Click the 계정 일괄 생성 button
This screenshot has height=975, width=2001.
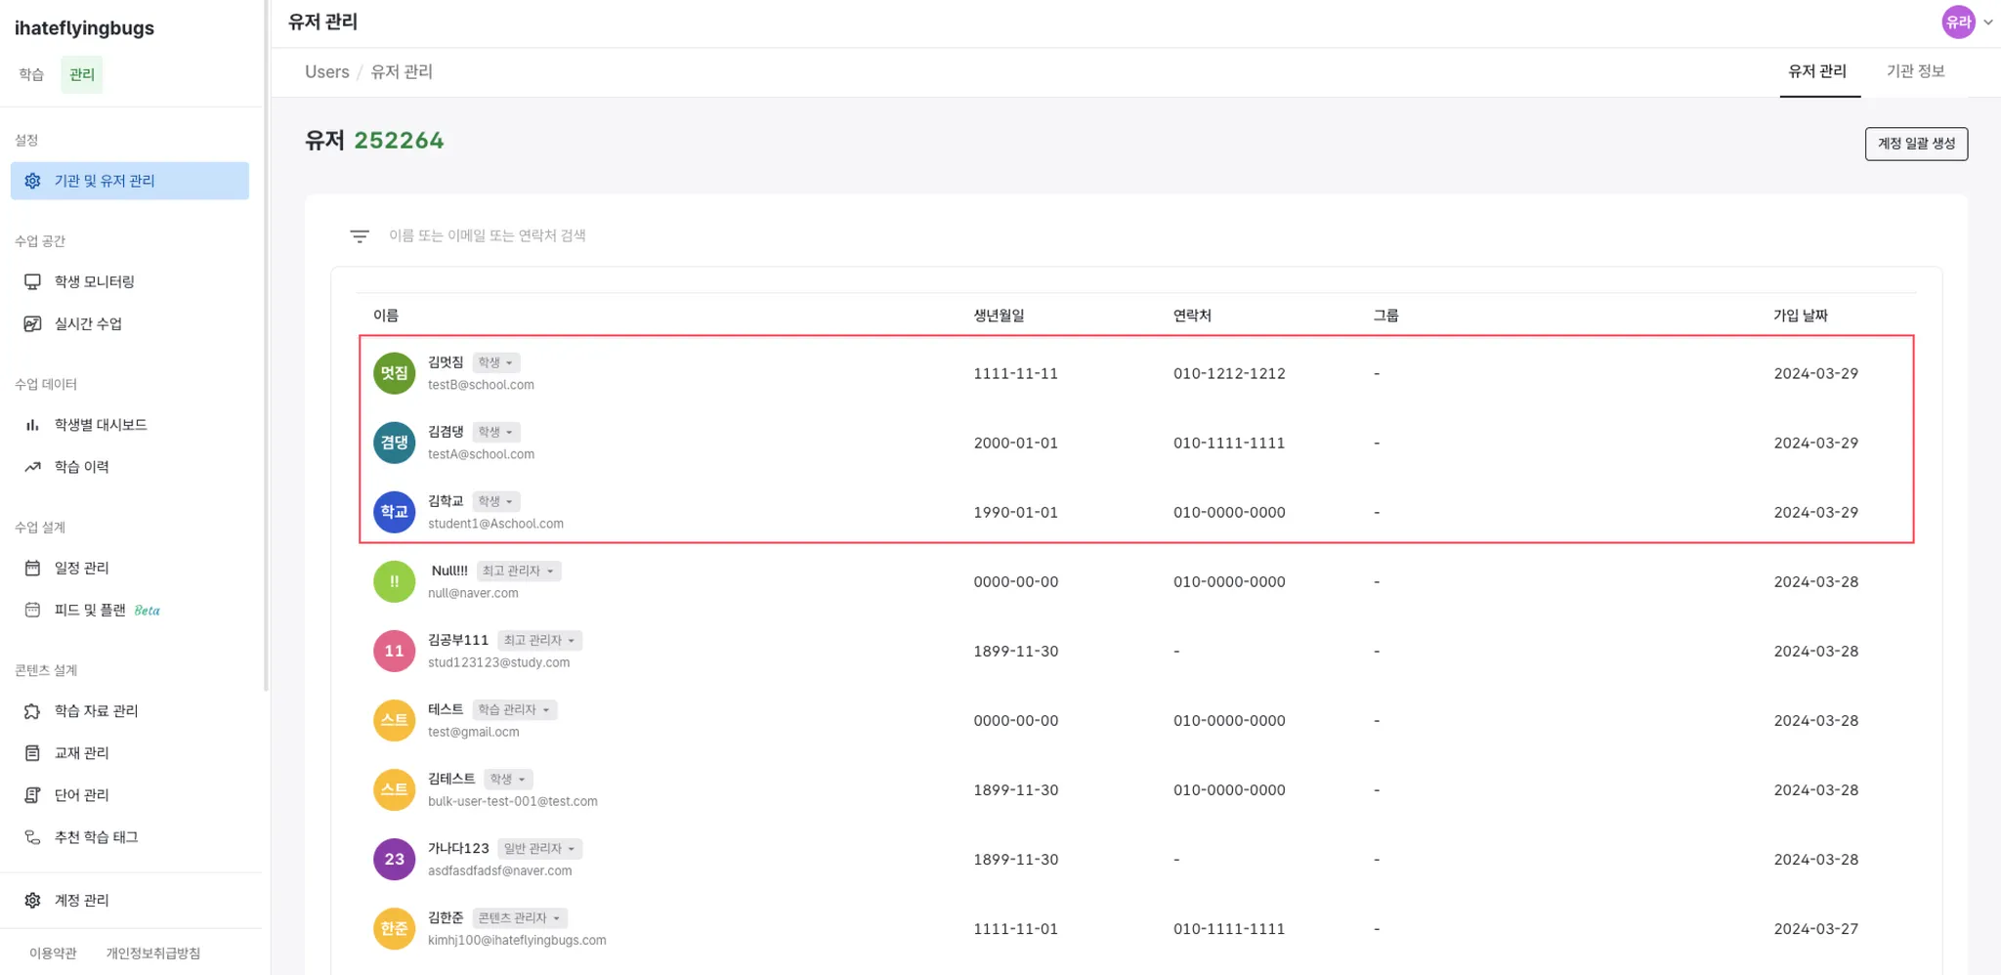click(1916, 144)
